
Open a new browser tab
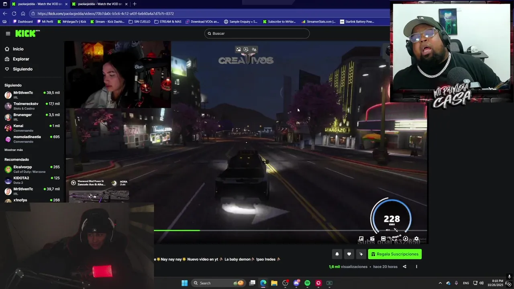(x=135, y=4)
